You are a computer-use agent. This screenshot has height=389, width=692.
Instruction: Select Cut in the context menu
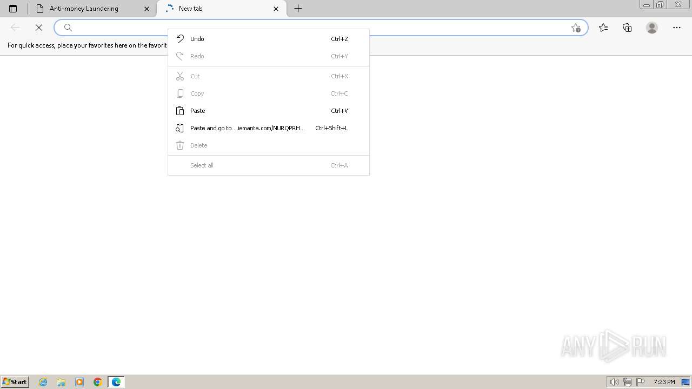(269, 76)
